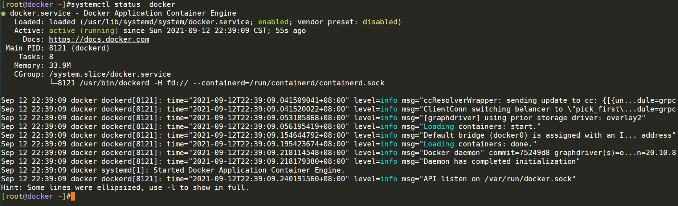Click the 'Hint: Some lines were ellipsized' line
This screenshot has width=678, height=206.
(x=125, y=187)
